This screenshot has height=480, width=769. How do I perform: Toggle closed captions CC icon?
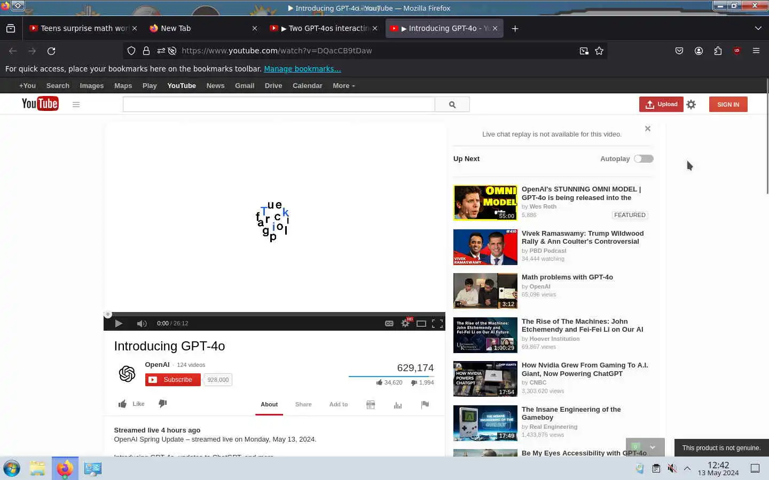(x=389, y=323)
